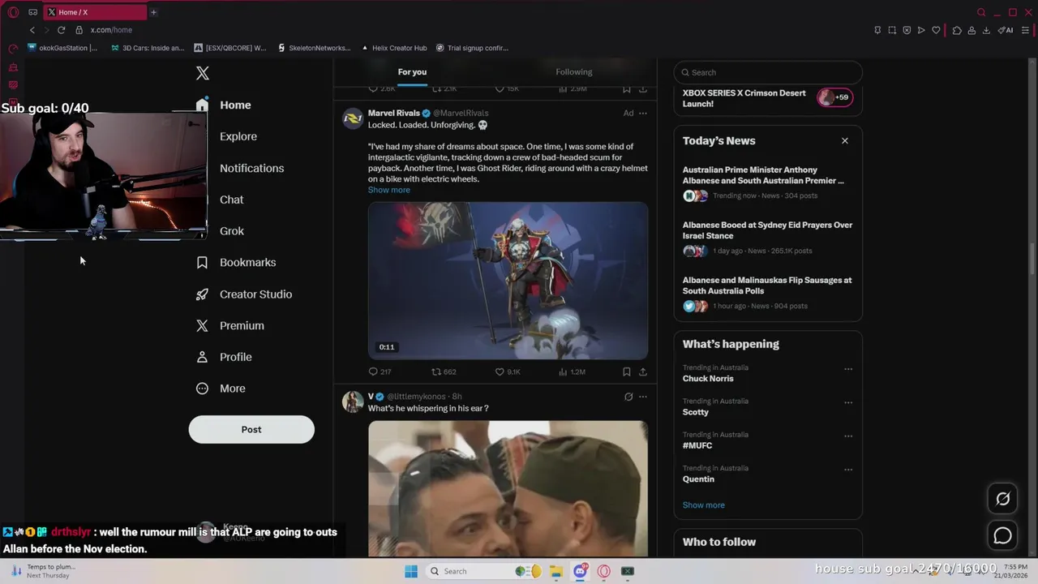Open the Marvel Rivals post options menu
This screenshot has height=584, width=1038.
[x=643, y=114]
